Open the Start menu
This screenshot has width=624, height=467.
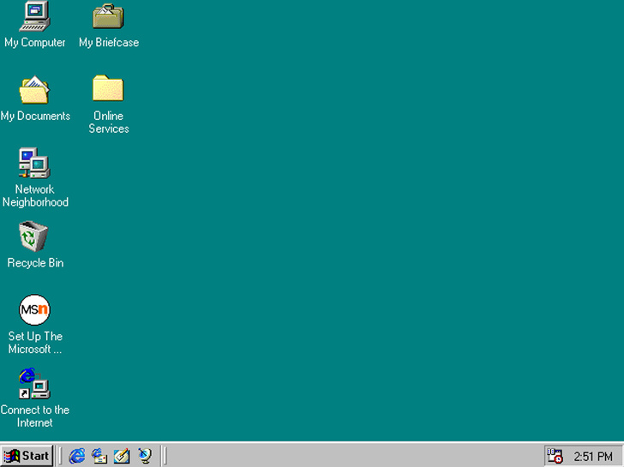pyautogui.click(x=27, y=456)
